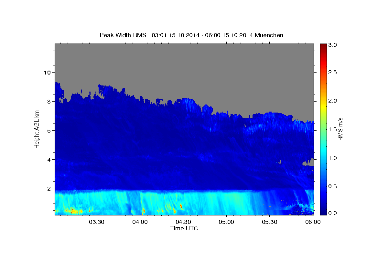
Task: Click the '04:30' time axis label
Action: click(x=183, y=222)
